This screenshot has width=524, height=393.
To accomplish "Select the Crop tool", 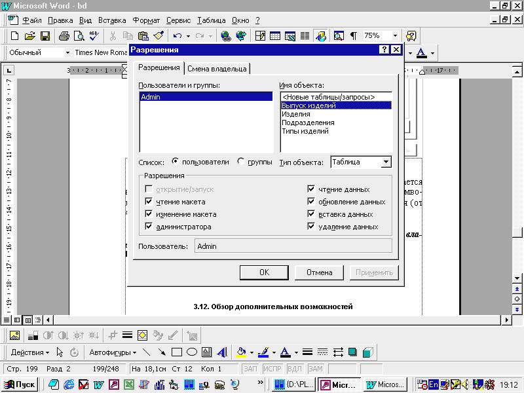I will 113,335.
